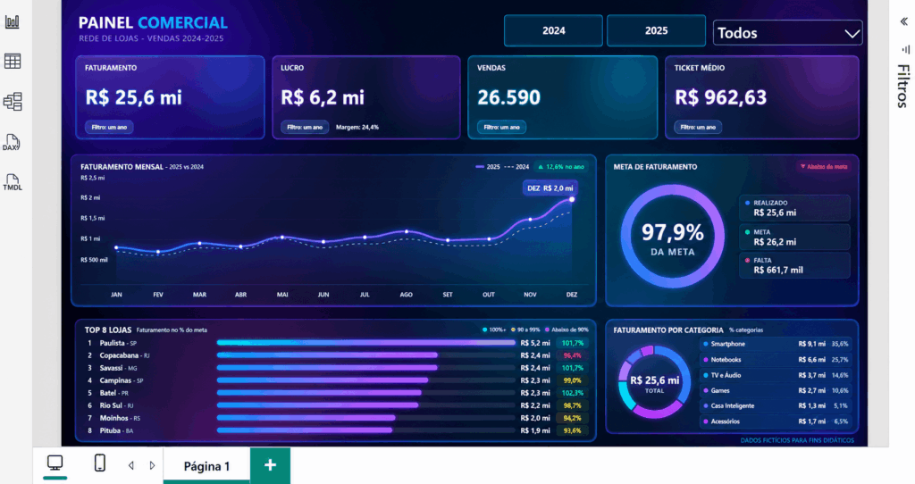Click the Ticket Médio R$ 962,63 card
The height and width of the screenshot is (484, 915).
[x=761, y=97]
